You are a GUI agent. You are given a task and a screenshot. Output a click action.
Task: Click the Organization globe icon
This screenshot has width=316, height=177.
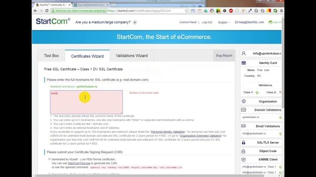[x=243, y=101]
